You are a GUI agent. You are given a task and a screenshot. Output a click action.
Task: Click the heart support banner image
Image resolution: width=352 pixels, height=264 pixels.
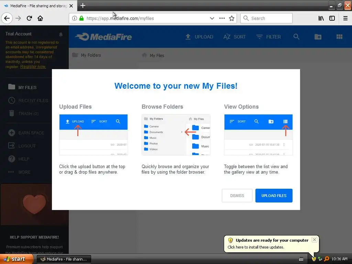point(34,204)
